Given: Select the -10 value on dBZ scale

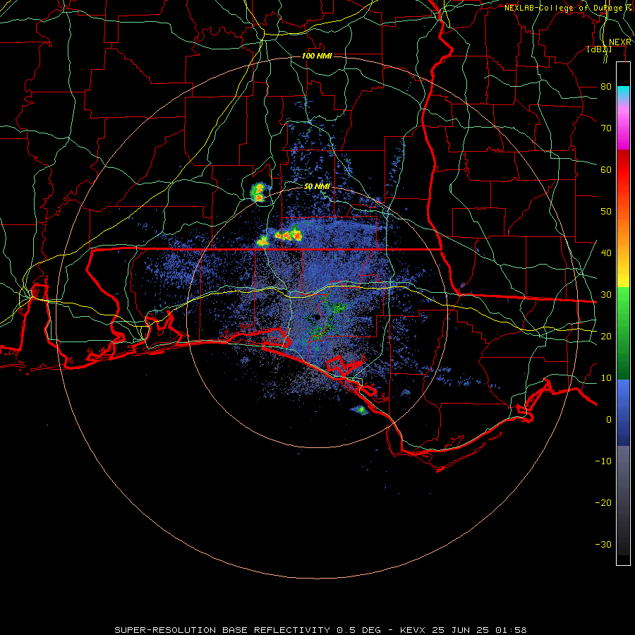Looking at the screenshot, I should pos(603,461).
